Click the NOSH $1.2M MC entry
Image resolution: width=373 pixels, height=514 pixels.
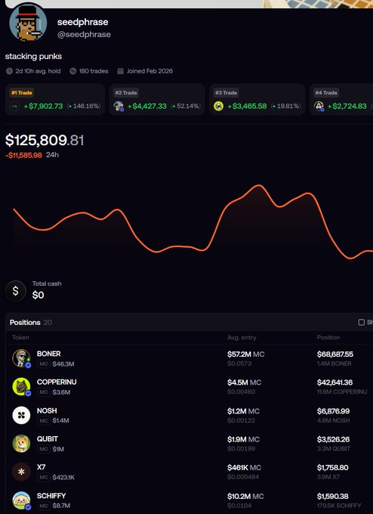pyautogui.click(x=243, y=410)
